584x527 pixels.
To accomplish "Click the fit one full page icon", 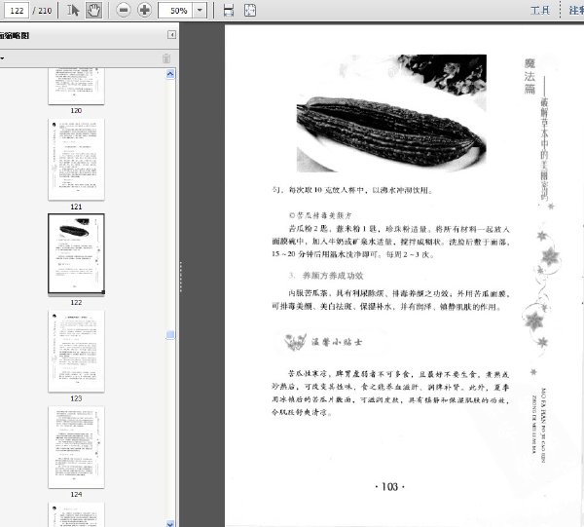I will pos(250,11).
